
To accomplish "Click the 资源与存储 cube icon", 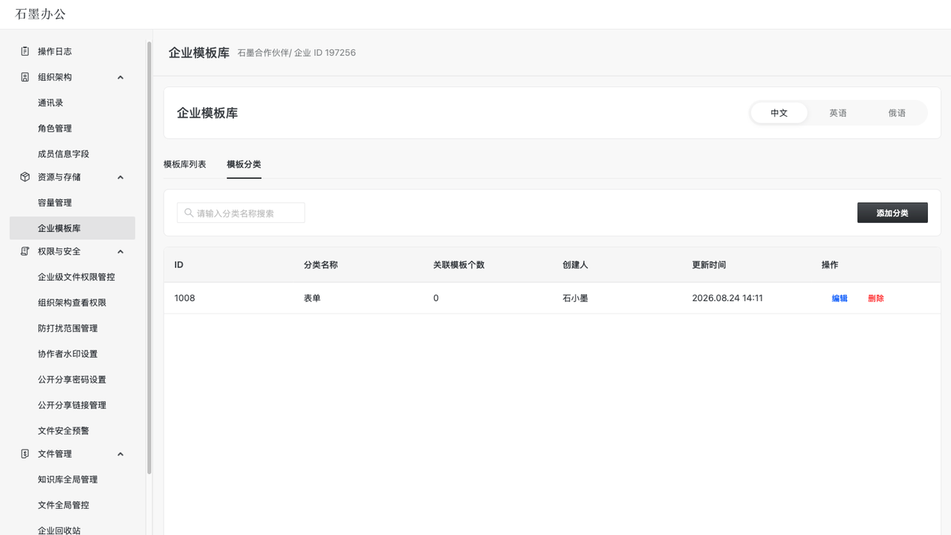I will pos(25,177).
